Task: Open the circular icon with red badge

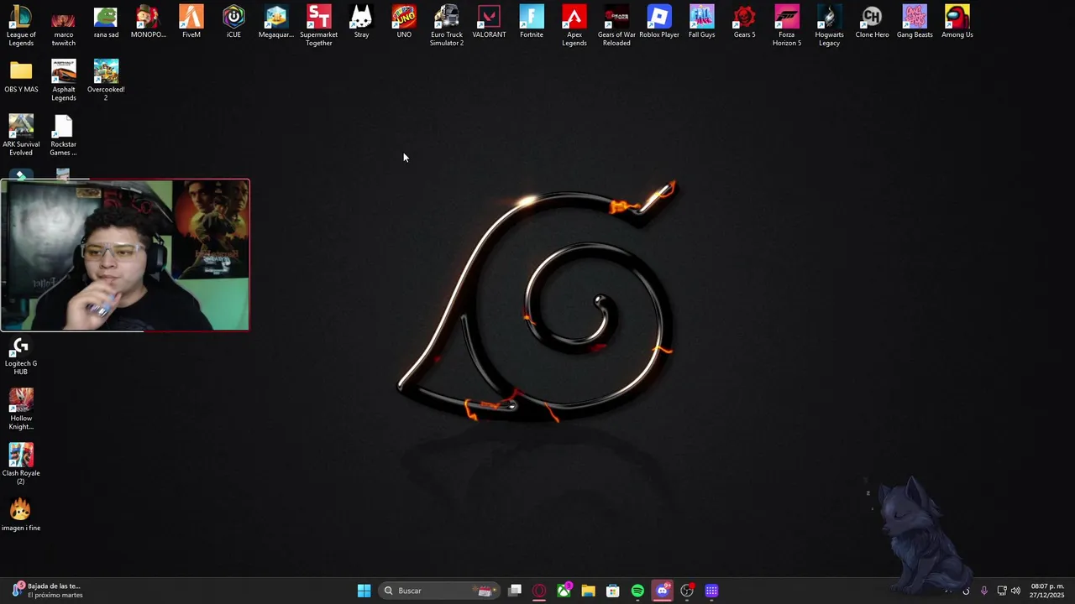Action: click(x=687, y=591)
